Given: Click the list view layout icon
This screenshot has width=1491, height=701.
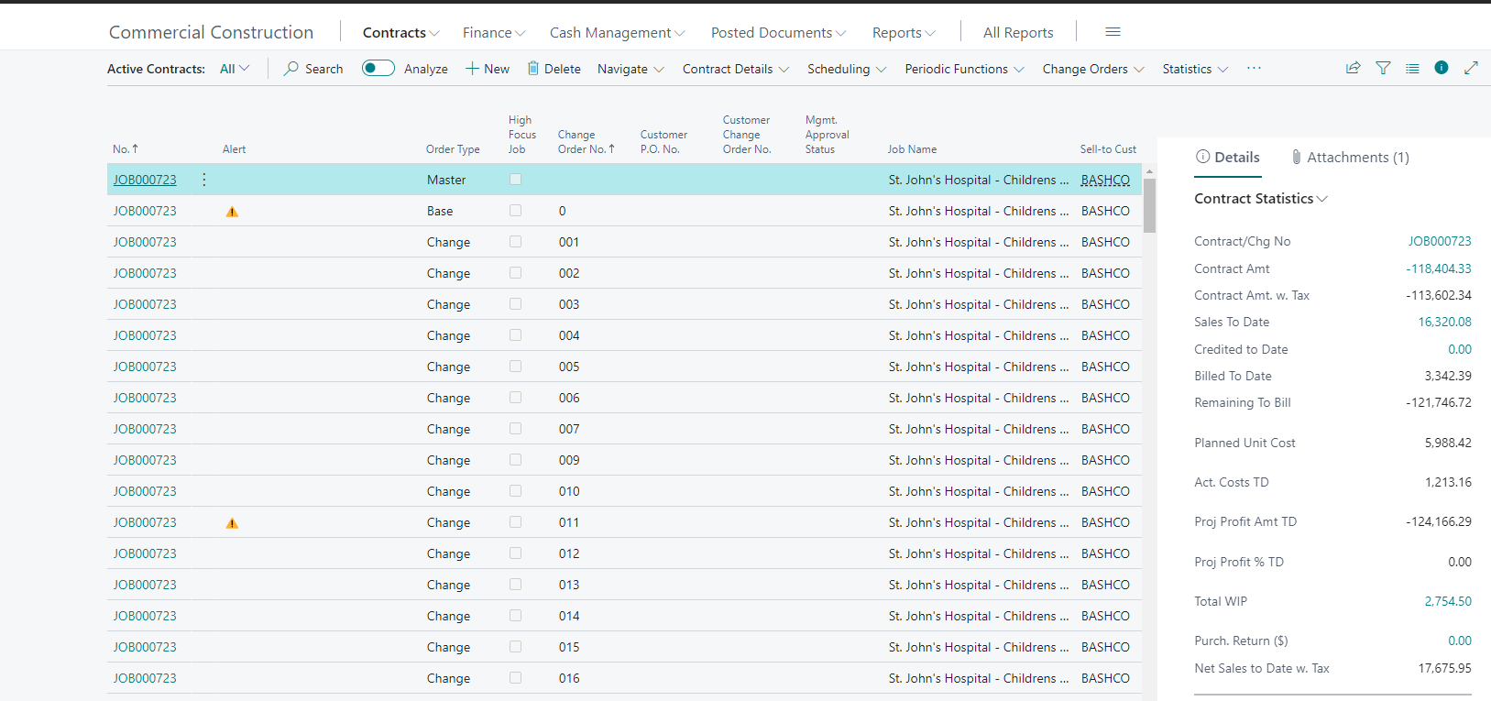Looking at the screenshot, I should tap(1412, 68).
